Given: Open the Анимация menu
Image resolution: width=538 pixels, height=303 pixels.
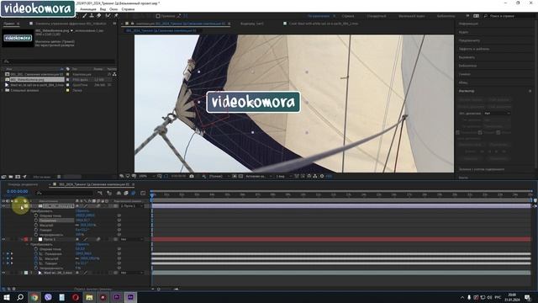Looking at the screenshot, I should click(x=88, y=9).
